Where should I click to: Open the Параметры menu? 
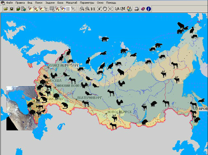(x=87, y=3)
